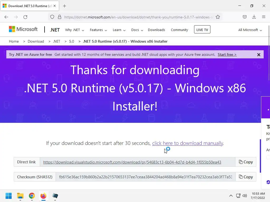Expand the All Microsoft menu

coord(250,30)
